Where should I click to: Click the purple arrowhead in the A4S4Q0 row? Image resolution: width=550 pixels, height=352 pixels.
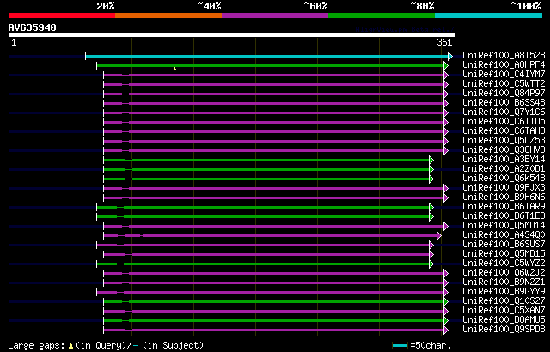click(439, 236)
